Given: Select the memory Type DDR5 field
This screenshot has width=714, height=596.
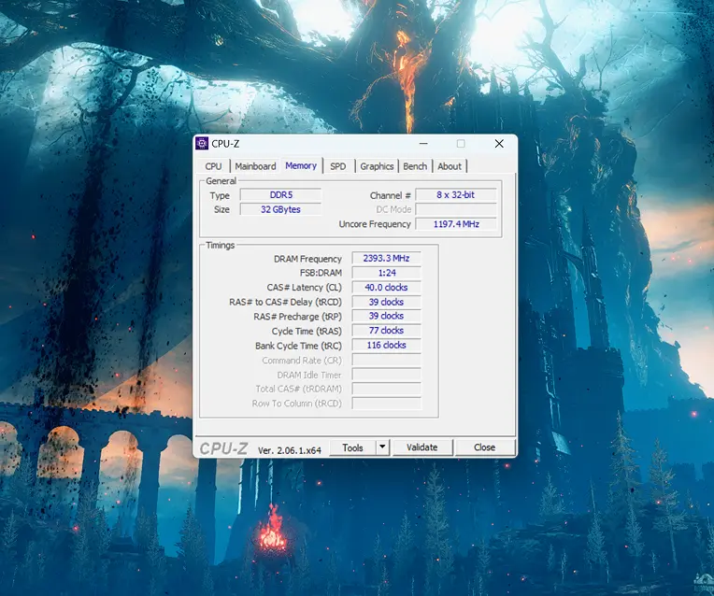Looking at the screenshot, I should [280, 195].
